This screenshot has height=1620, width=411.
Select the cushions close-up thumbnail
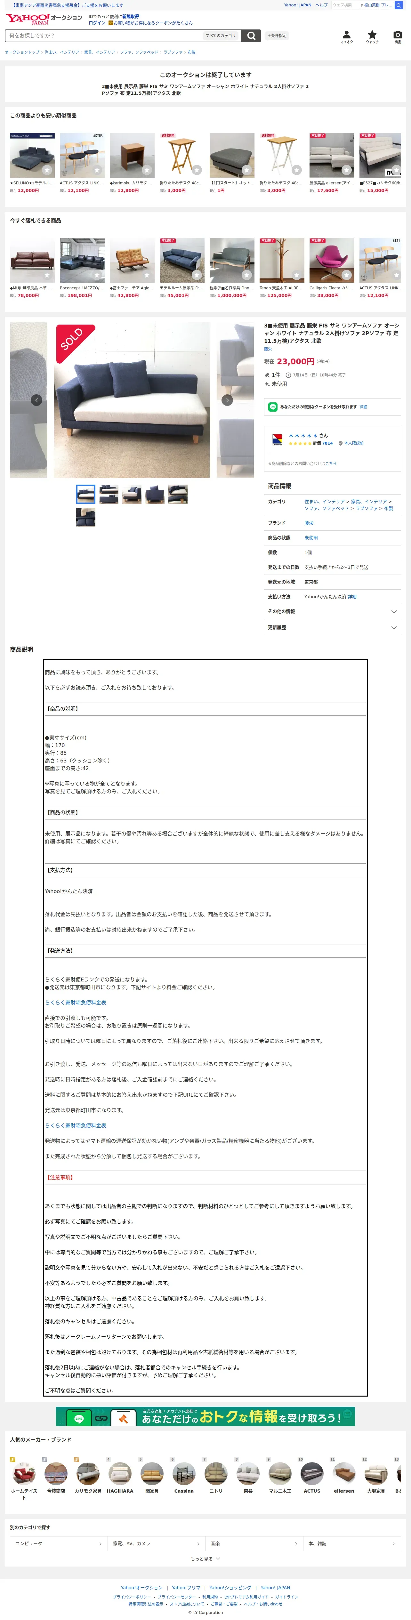click(x=85, y=517)
